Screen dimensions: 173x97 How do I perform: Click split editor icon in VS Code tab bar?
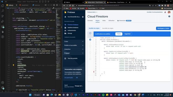[57, 5]
